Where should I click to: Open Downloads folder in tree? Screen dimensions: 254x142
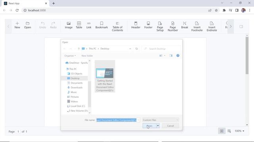[75, 88]
